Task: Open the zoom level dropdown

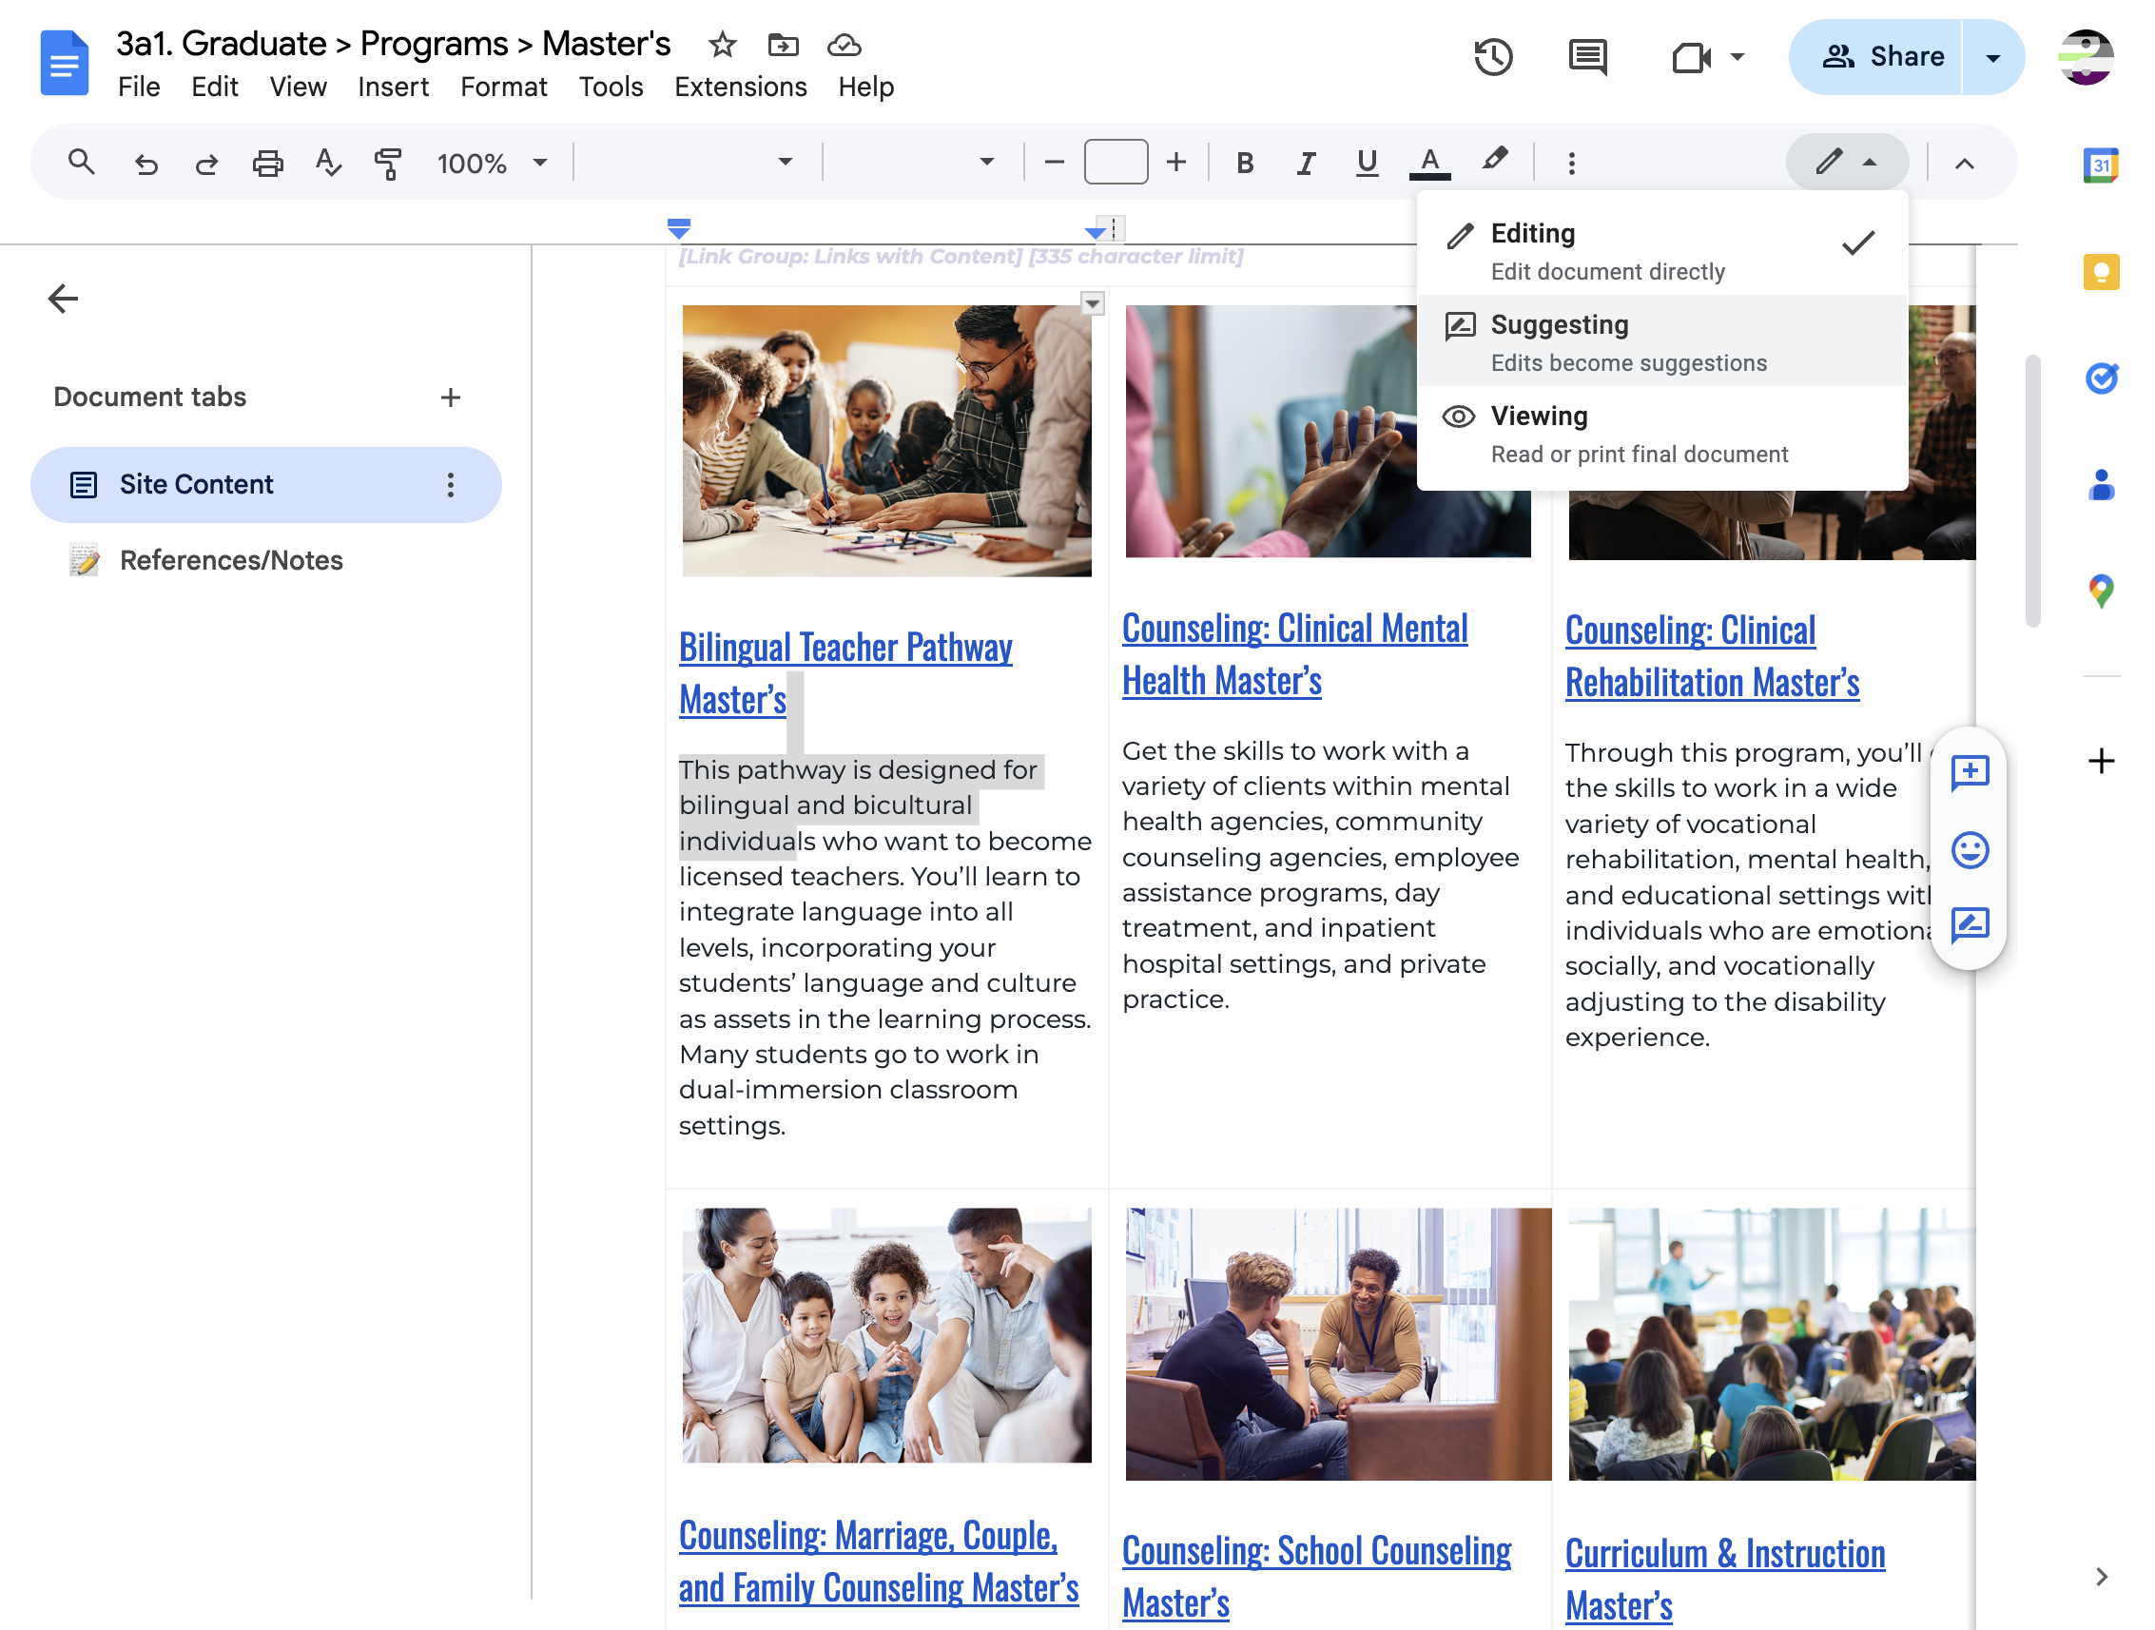Action: click(492, 163)
